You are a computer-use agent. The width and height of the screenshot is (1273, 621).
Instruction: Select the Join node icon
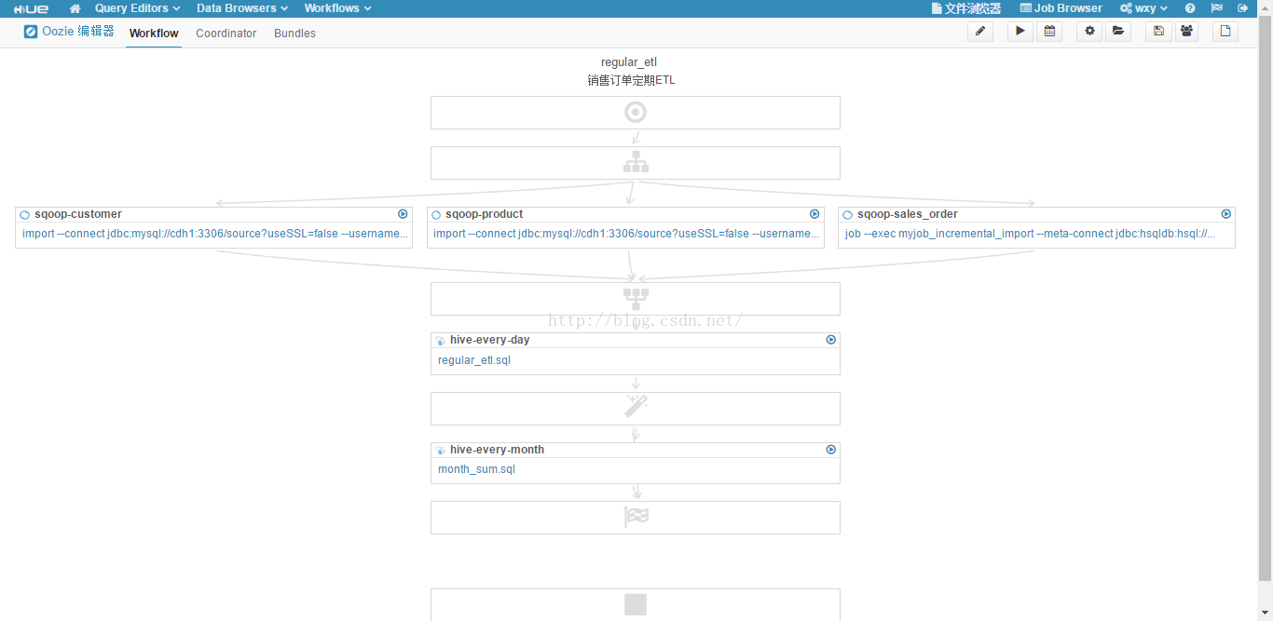[x=636, y=299]
